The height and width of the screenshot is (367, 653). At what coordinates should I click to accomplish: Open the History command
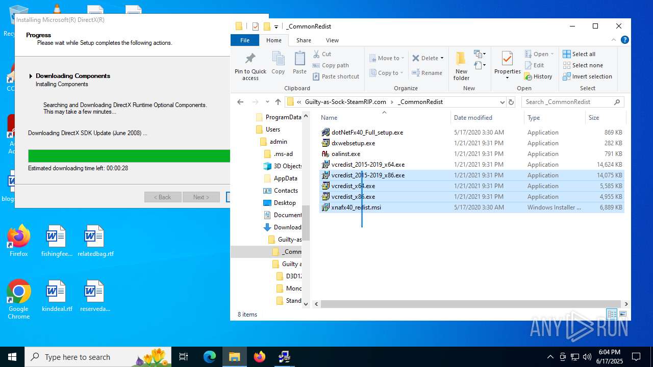[538, 76]
